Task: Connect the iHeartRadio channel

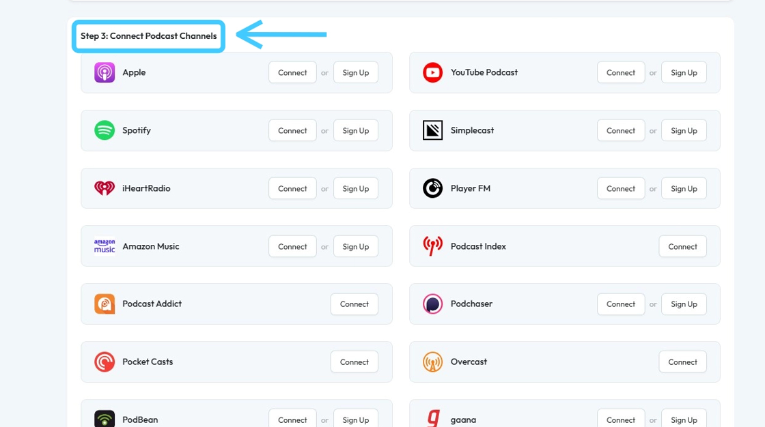Action: click(x=293, y=189)
